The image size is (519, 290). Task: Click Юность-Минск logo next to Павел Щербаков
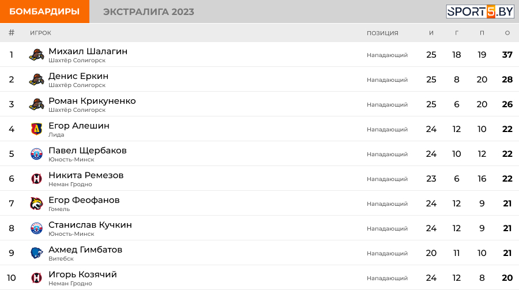click(x=36, y=154)
